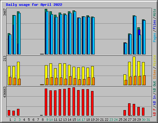The width and height of the screenshot is (158, 123).
Task: Click the orange 'Sites' legend label
Action: coord(155,74)
